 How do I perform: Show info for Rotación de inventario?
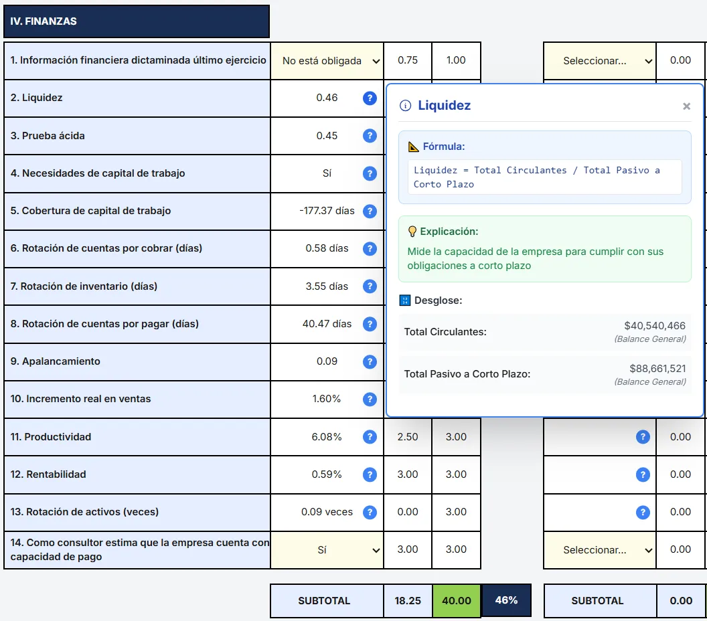point(370,286)
